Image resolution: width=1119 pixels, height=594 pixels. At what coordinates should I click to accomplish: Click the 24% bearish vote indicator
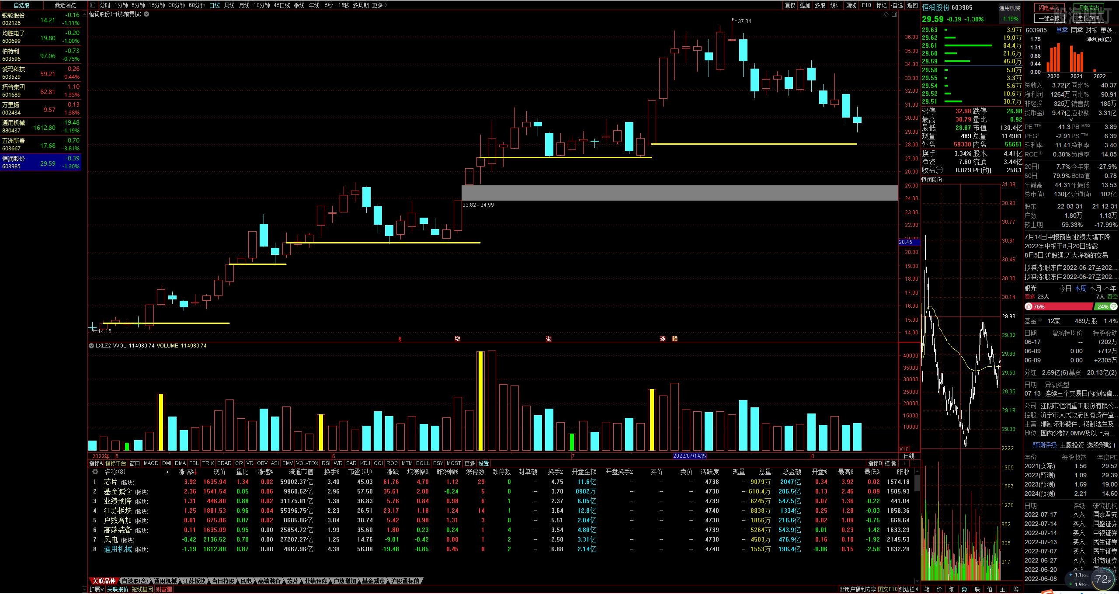1107,307
